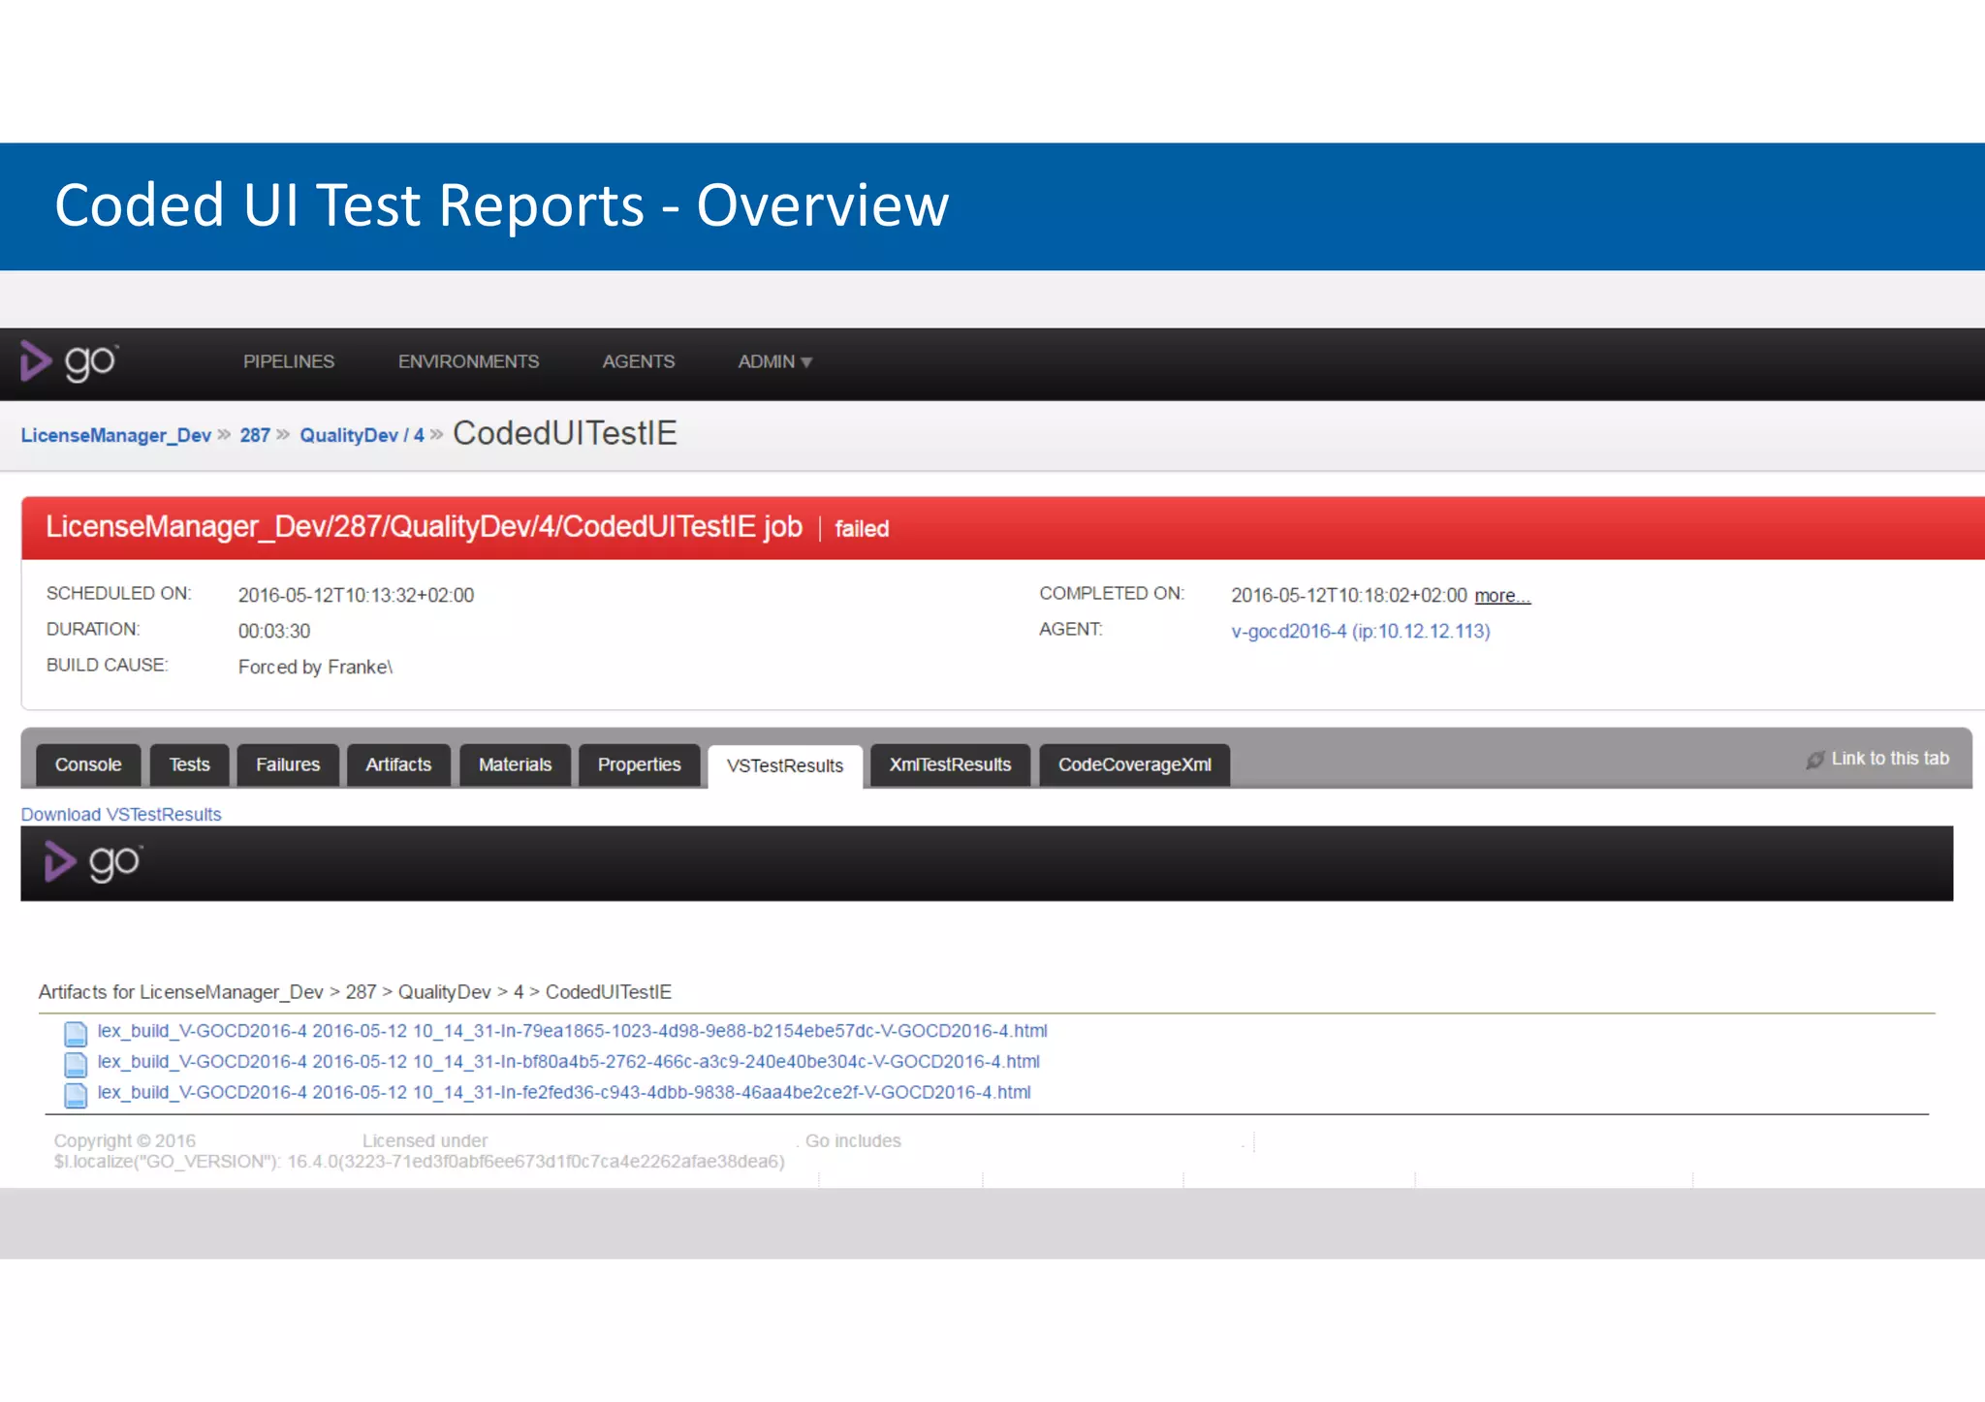Image resolution: width=1985 pixels, height=1402 pixels.
Task: Click the file icon for the bf80a4b5 html artifact
Action: pos(76,1064)
